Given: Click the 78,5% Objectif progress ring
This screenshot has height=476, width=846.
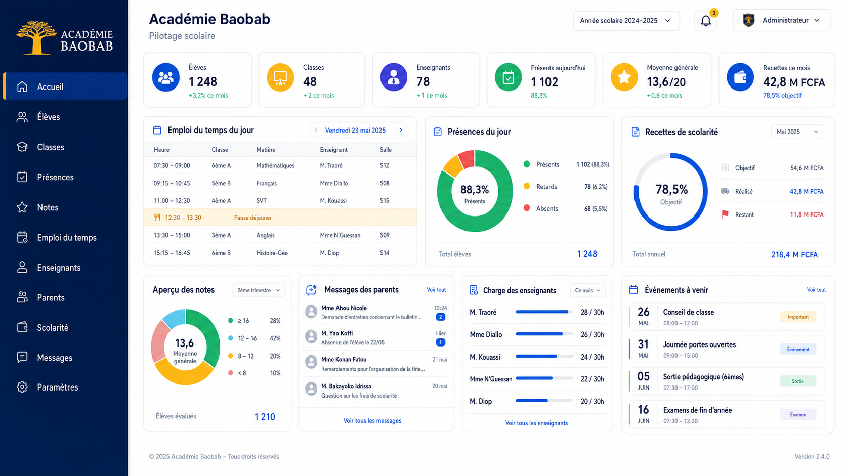Looking at the screenshot, I should click(x=671, y=192).
